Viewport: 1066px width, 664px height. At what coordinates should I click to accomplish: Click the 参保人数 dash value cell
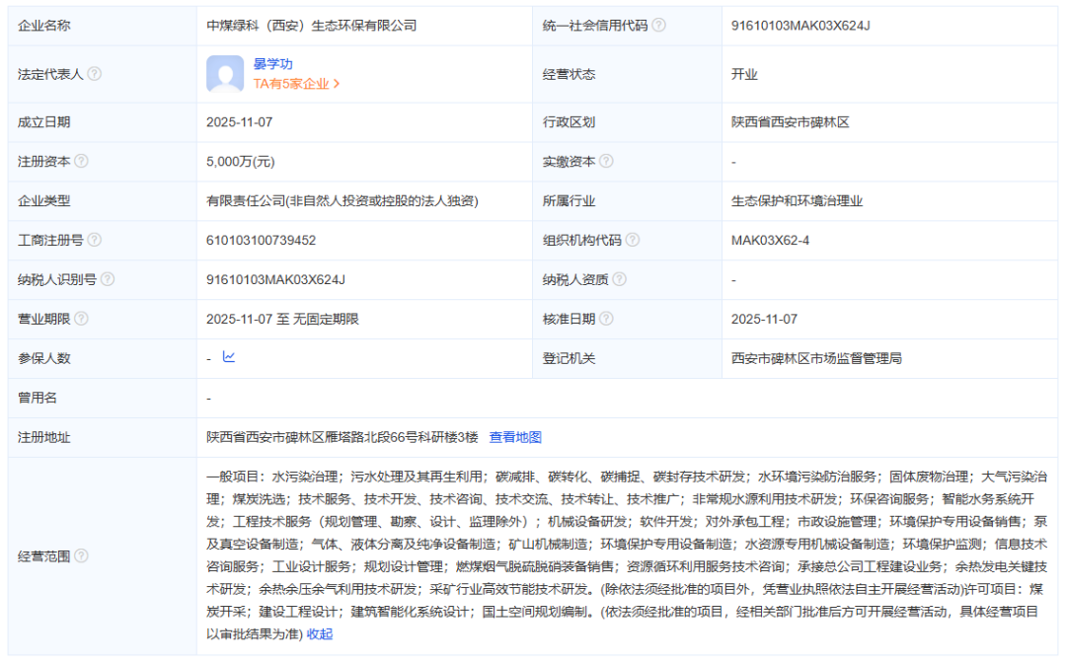208,358
